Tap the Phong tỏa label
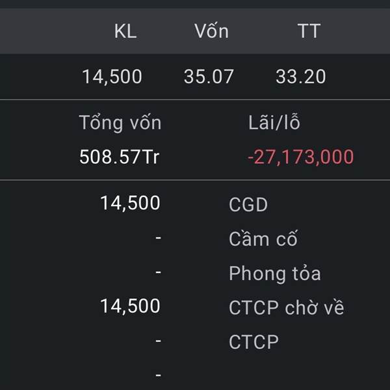 274,274
